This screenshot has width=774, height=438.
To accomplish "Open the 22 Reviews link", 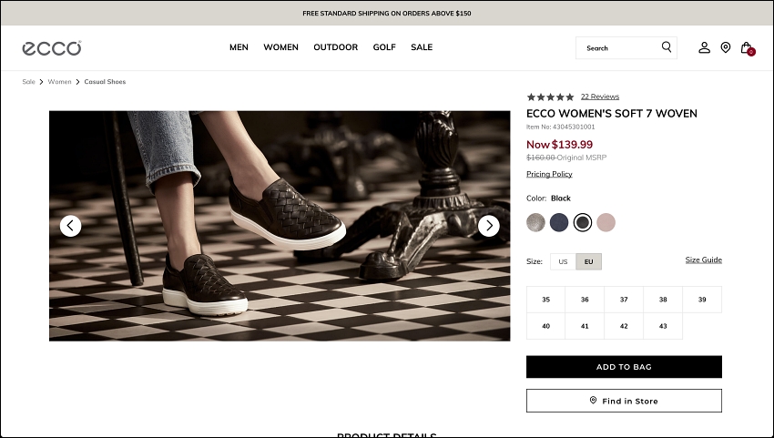I will [x=600, y=97].
